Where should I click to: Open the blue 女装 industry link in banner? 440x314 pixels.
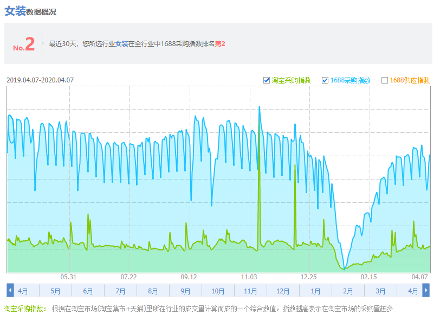point(121,44)
